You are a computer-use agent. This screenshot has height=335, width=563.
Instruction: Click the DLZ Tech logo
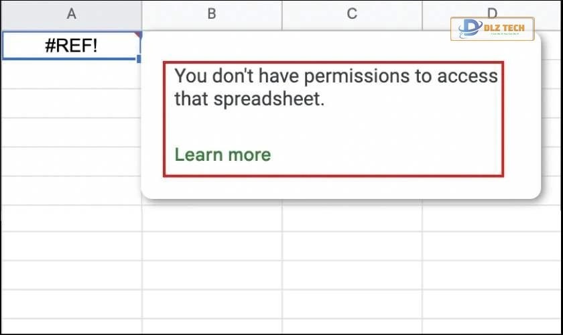(x=493, y=29)
